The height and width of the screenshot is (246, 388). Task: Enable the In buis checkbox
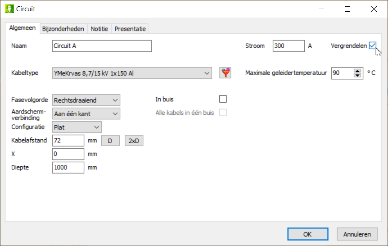(223, 99)
